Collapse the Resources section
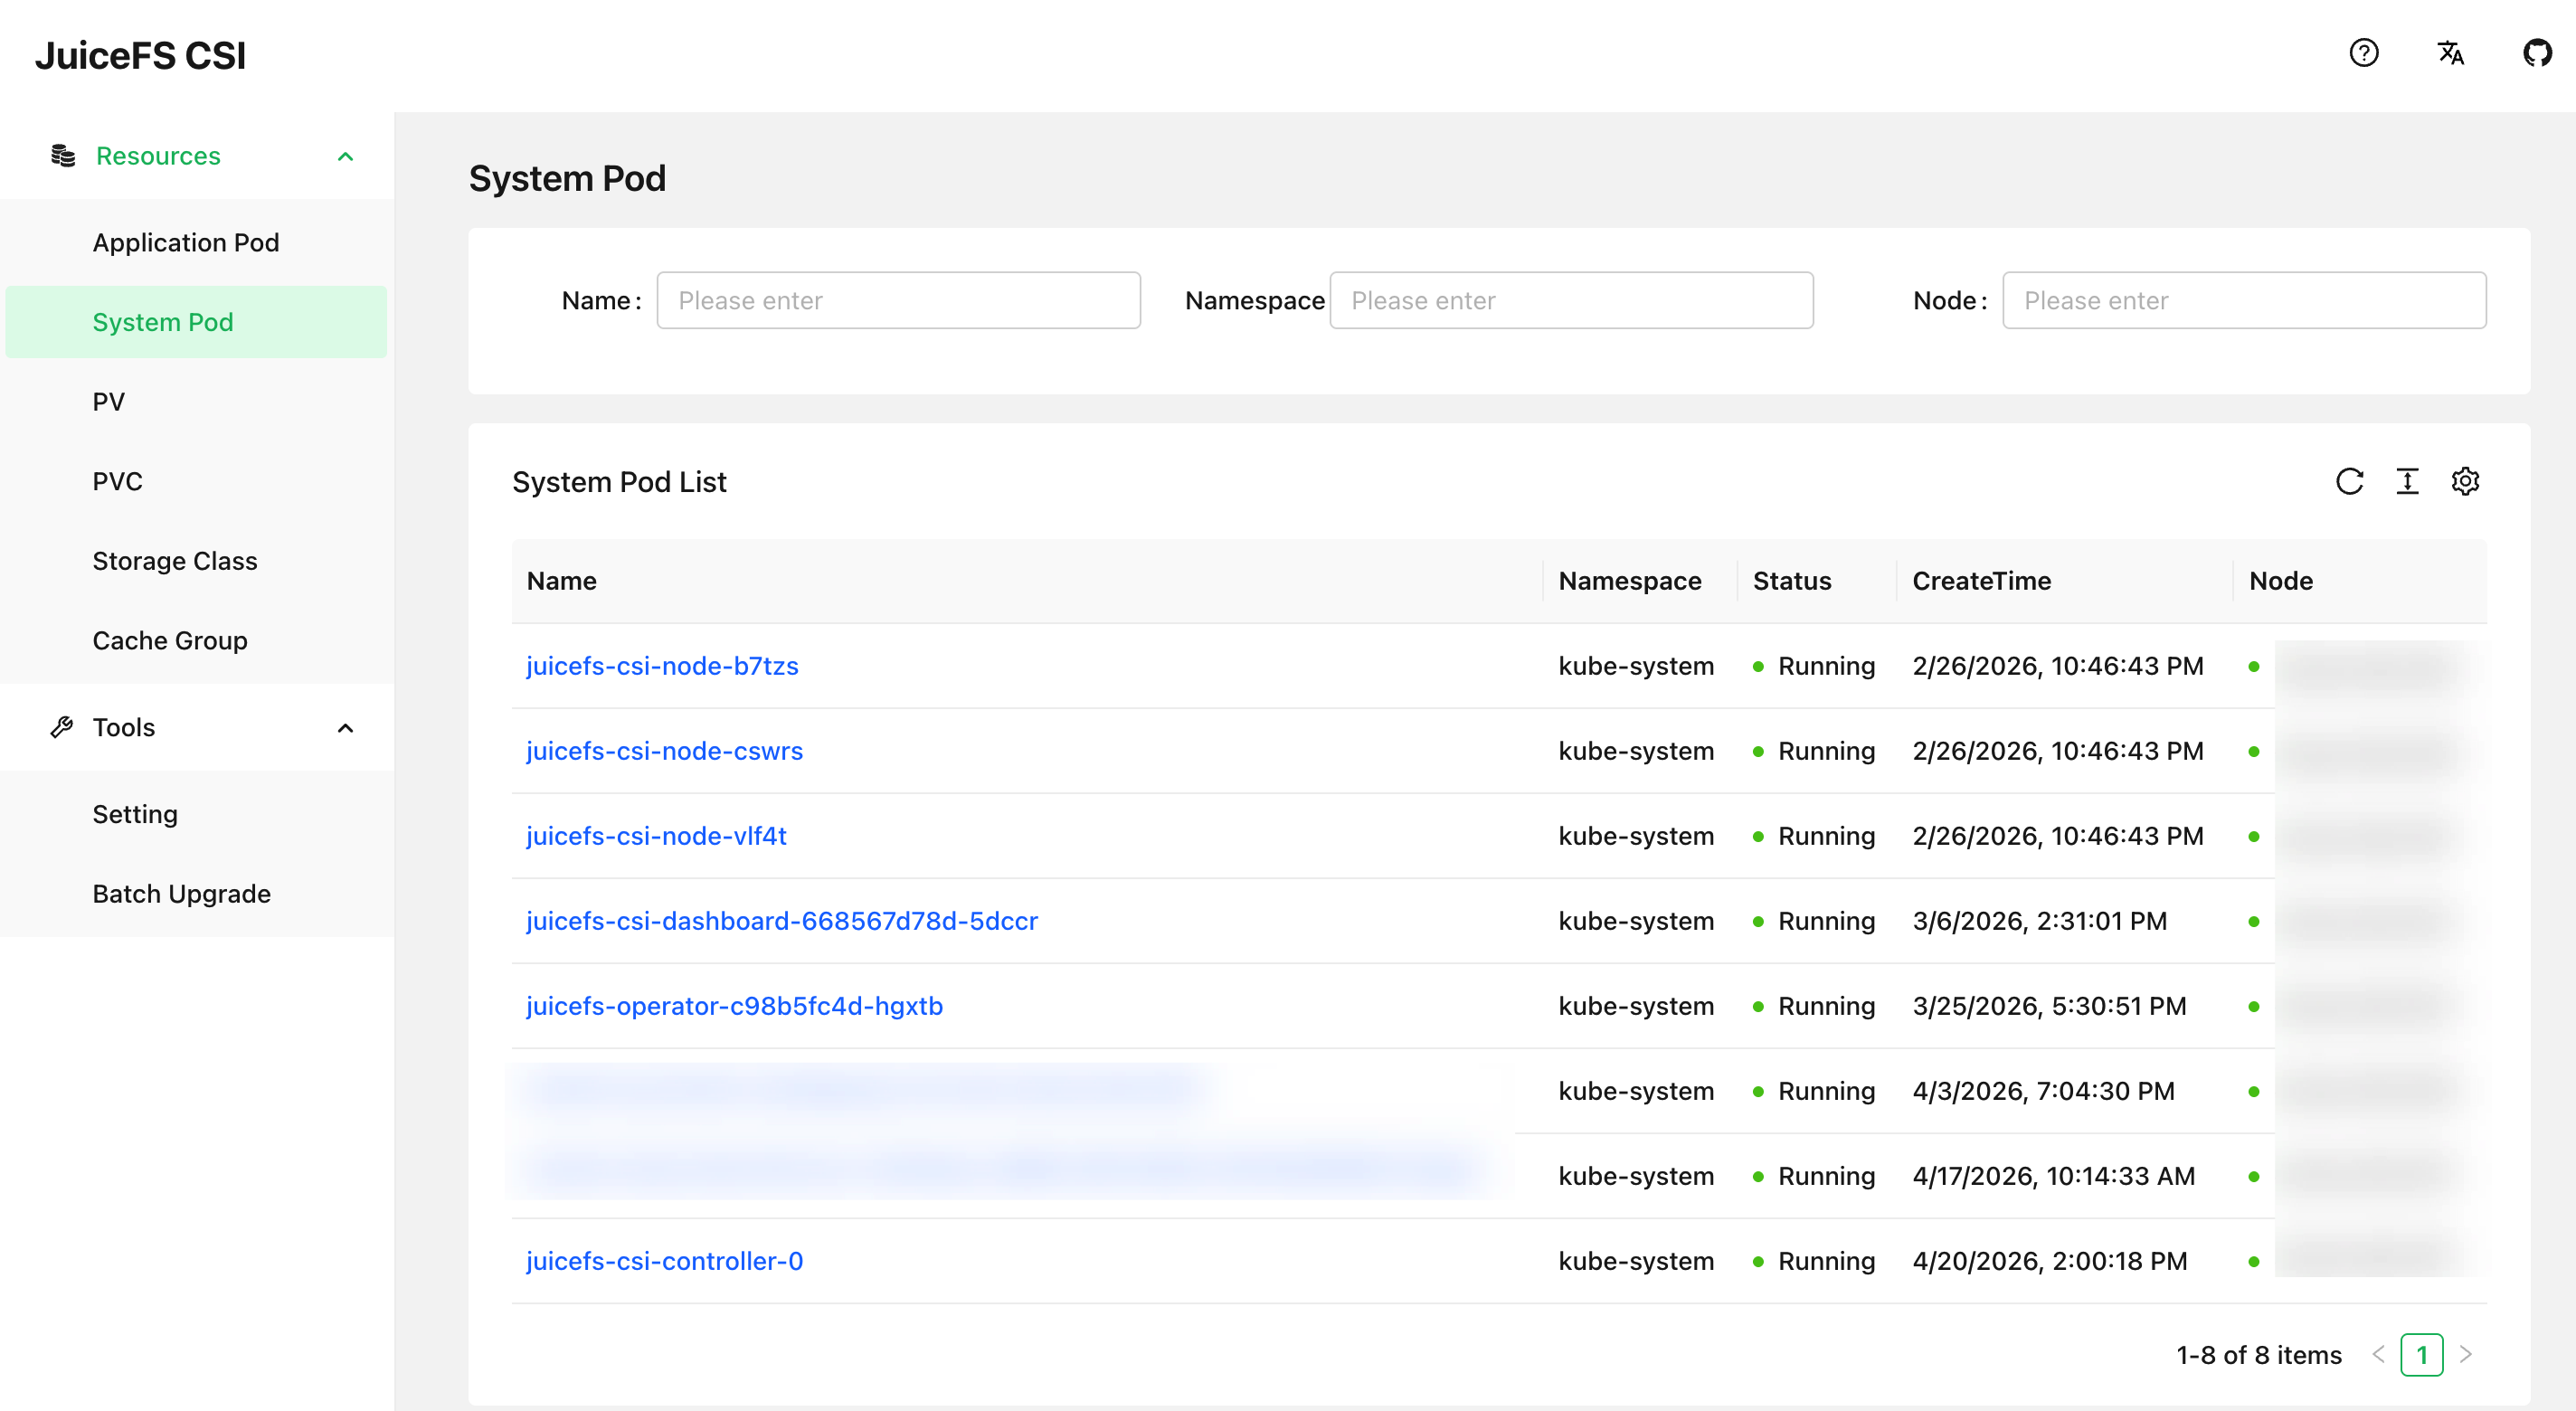The width and height of the screenshot is (2576, 1411). tap(346, 155)
